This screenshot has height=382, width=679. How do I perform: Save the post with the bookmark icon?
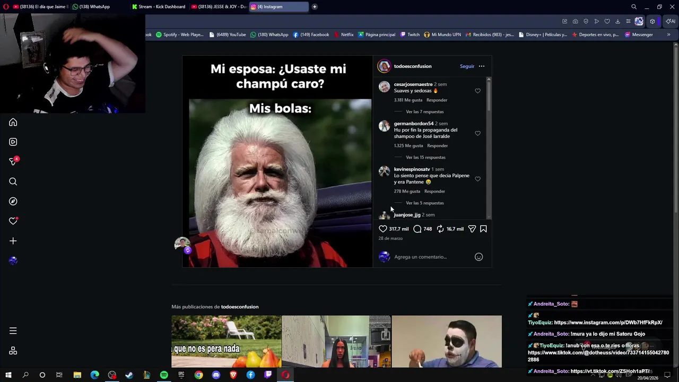click(483, 229)
